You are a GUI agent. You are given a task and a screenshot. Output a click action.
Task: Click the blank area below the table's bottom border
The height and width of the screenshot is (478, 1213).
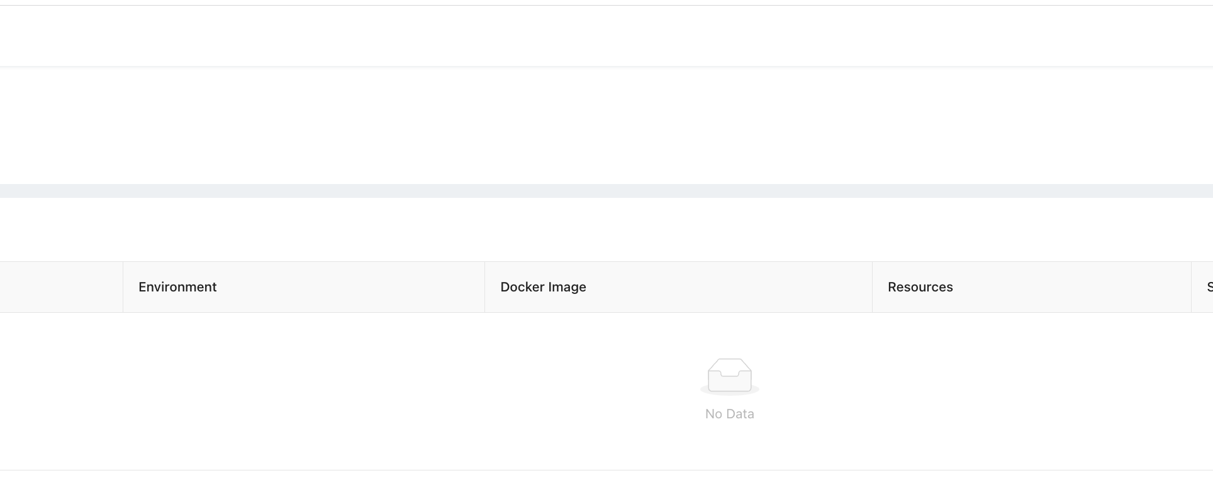(x=606, y=474)
